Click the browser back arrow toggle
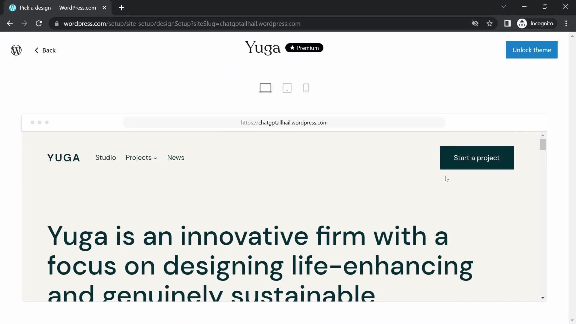576x324 pixels. coord(10,23)
